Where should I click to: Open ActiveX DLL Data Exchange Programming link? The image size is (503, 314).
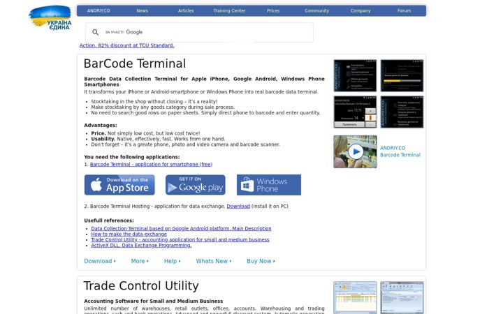click(141, 246)
